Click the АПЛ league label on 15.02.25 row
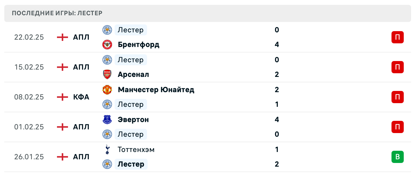 (81, 67)
